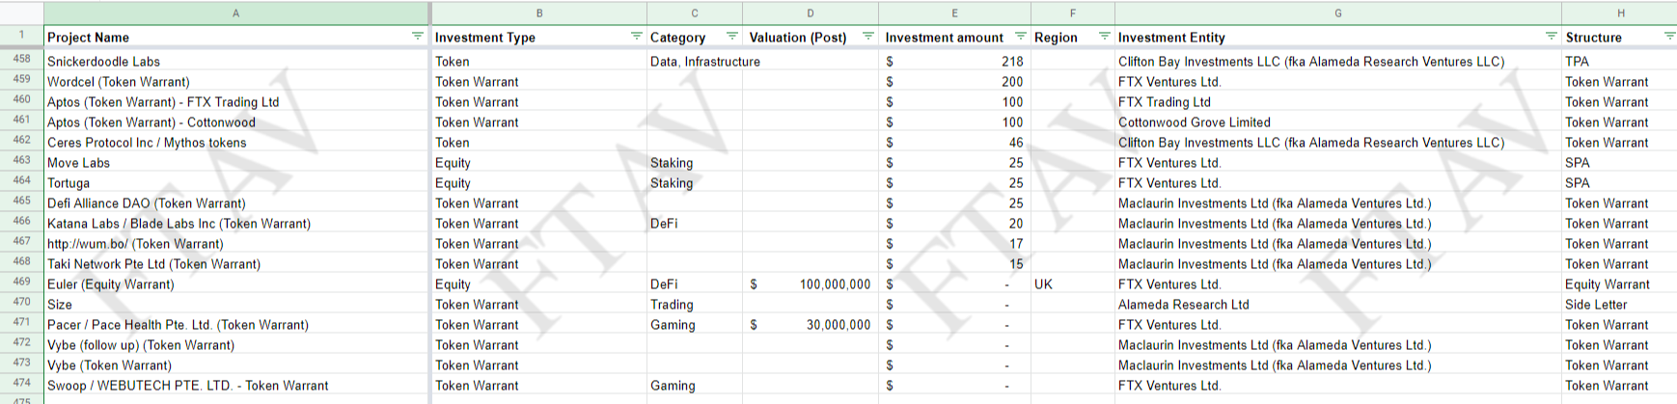The image size is (1677, 404).
Task: Open the Investment amount filter icon
Action: pyautogui.click(x=1020, y=37)
